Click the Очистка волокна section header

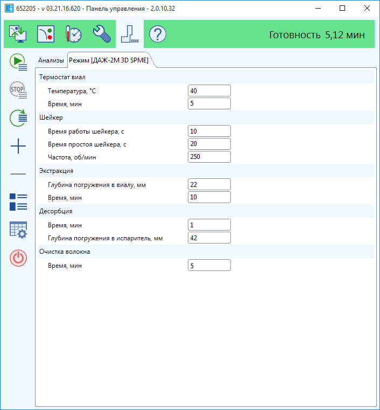206,252
